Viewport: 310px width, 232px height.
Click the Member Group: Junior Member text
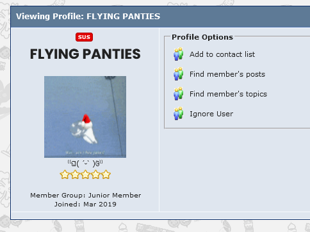[85, 195]
